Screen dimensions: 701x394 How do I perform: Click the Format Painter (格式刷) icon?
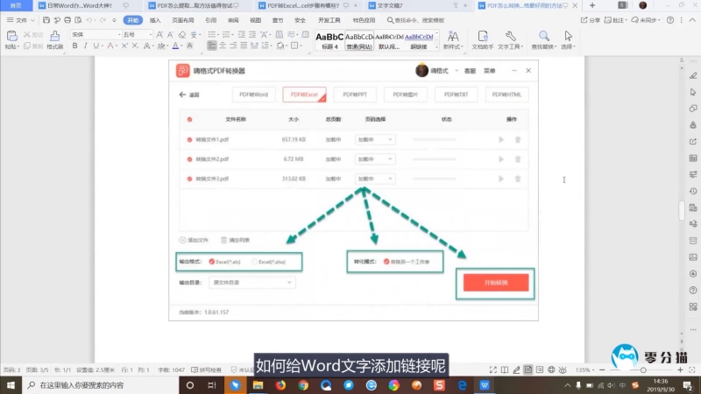[54, 37]
